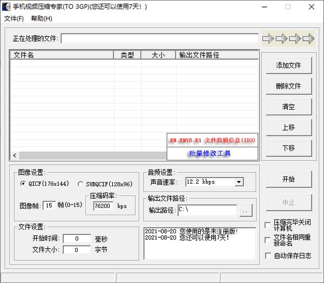Open the 文件(F) menu
The image size is (324, 283).
tap(14, 18)
